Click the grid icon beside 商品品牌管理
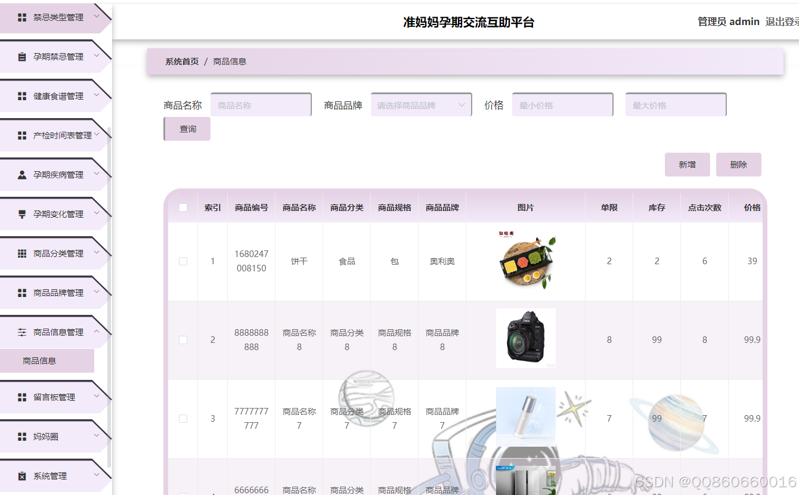This screenshot has width=799, height=495. point(22,293)
